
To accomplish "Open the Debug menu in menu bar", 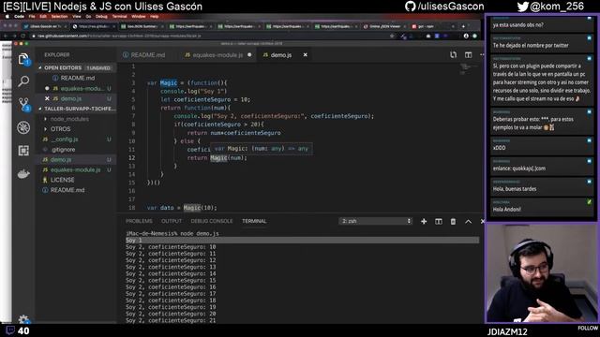I will click(x=101, y=17).
